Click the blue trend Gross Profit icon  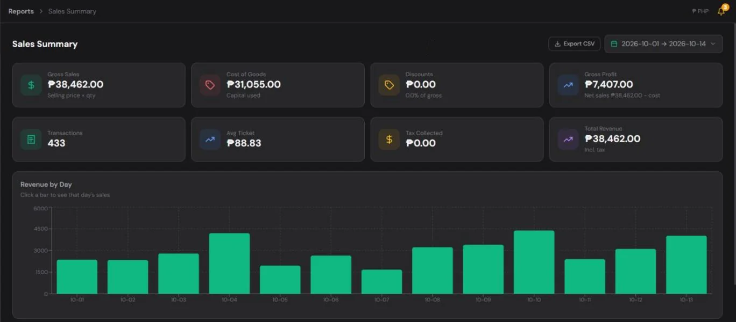click(568, 85)
